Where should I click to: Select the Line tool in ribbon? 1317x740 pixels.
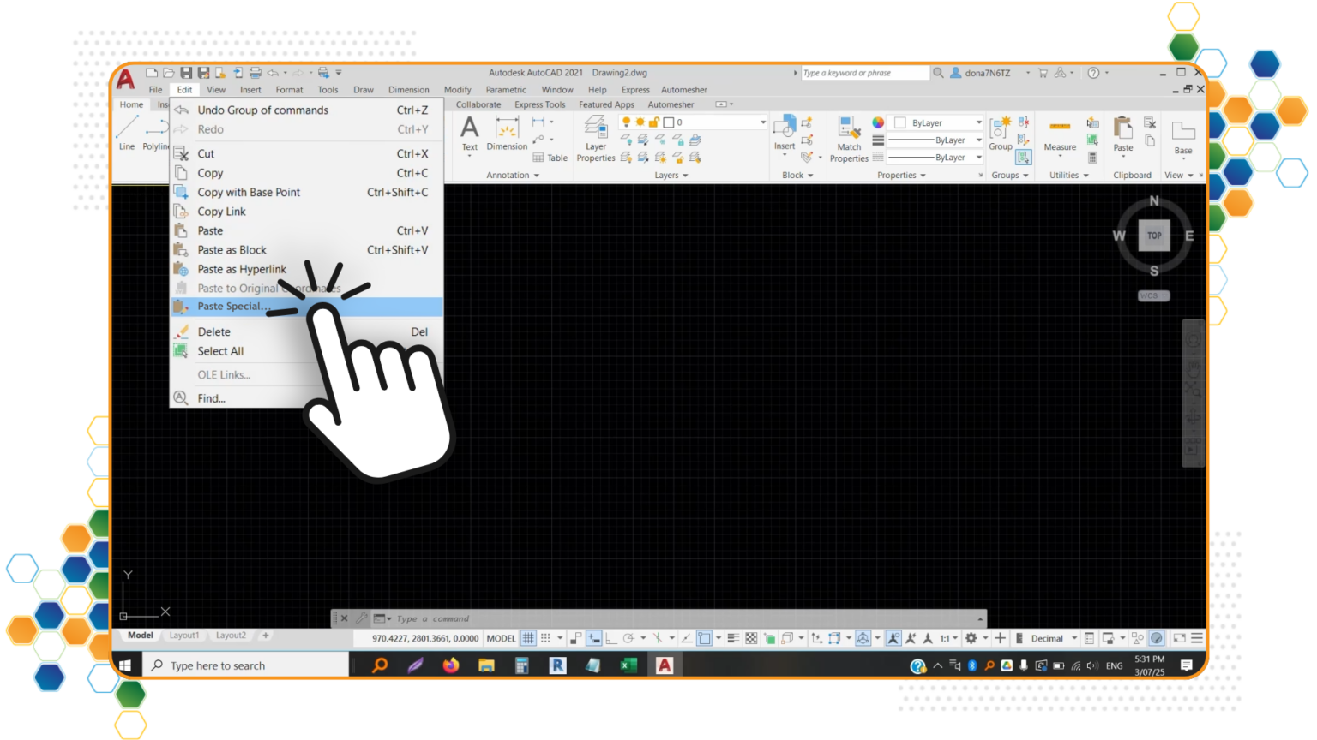pyautogui.click(x=127, y=134)
